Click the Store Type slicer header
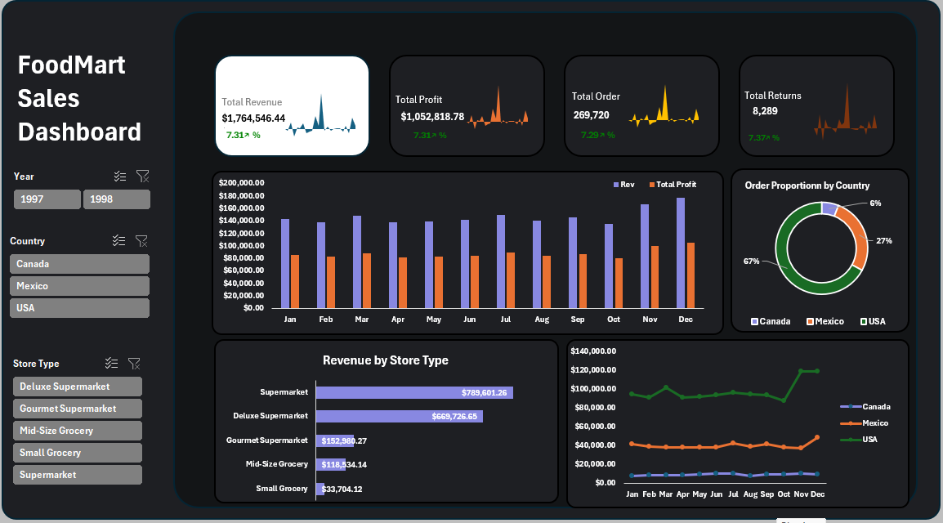 (36, 364)
